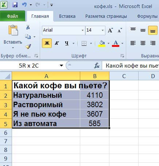Click cell "Натуральный"
159x166 pixels.
(x=46, y=95)
